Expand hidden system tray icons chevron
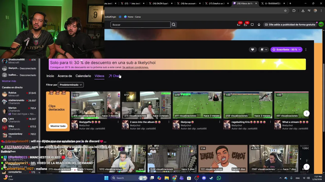Viewport: 325px width, 182px height. pos(280,178)
